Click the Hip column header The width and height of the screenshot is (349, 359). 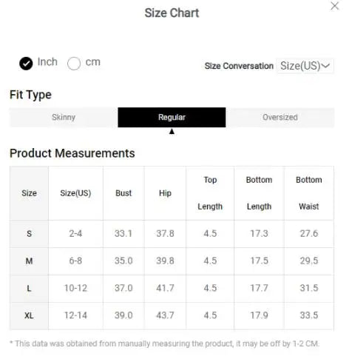pos(165,193)
